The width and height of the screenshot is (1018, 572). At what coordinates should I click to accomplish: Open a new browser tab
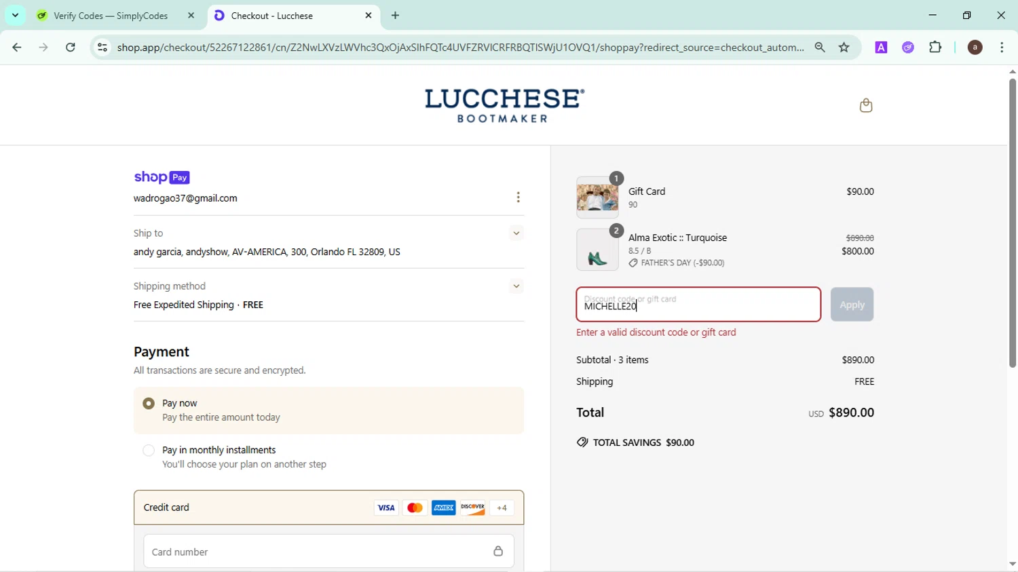[x=396, y=16]
